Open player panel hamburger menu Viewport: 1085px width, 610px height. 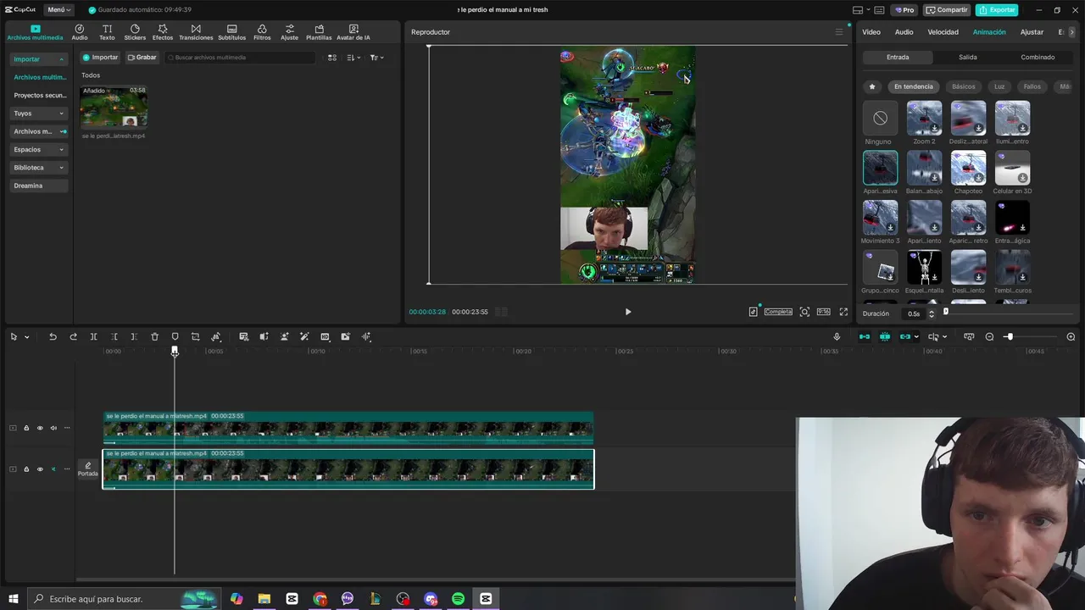click(x=839, y=32)
